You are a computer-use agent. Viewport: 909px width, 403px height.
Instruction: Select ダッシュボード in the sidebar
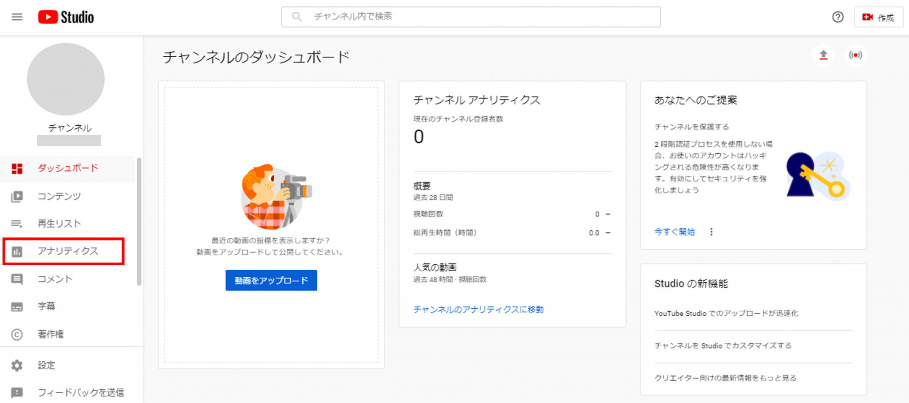pos(67,168)
